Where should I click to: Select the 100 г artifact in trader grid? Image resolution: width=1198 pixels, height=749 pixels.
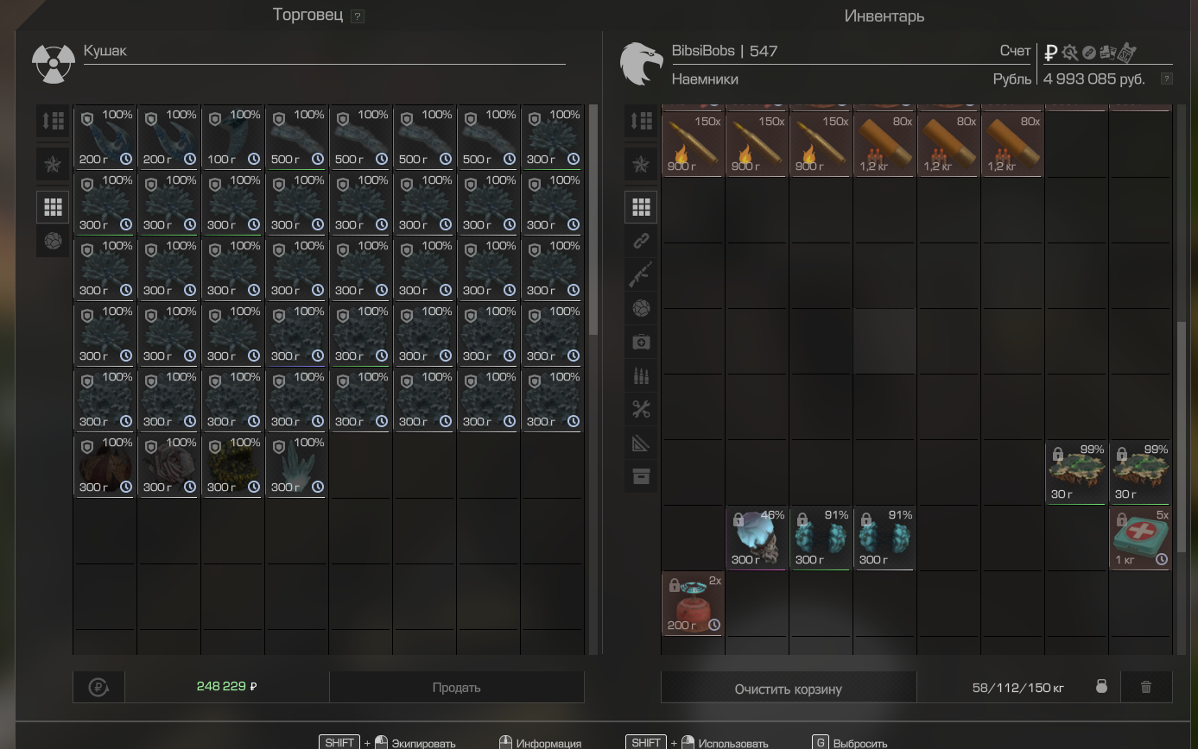coord(232,137)
